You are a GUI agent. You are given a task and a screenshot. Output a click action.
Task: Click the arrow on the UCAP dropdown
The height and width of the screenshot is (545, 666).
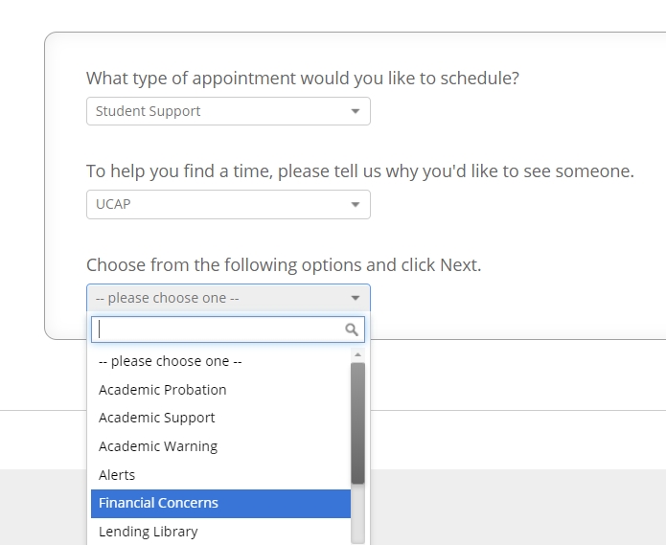click(355, 204)
